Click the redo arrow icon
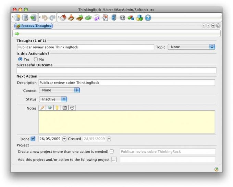Image resolution: width=233 pixels, height=187 pixels. click(52, 18)
